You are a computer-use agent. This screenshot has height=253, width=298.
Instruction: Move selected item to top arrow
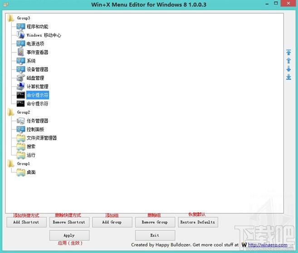click(x=288, y=52)
